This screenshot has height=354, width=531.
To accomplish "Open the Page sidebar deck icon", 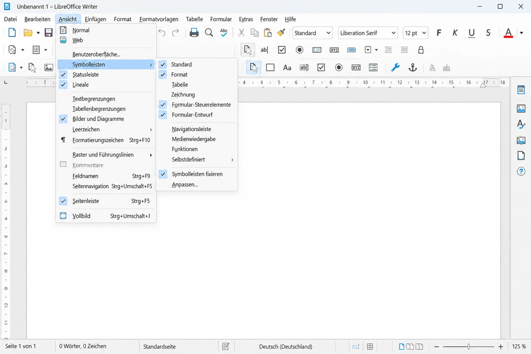I will point(521,156).
